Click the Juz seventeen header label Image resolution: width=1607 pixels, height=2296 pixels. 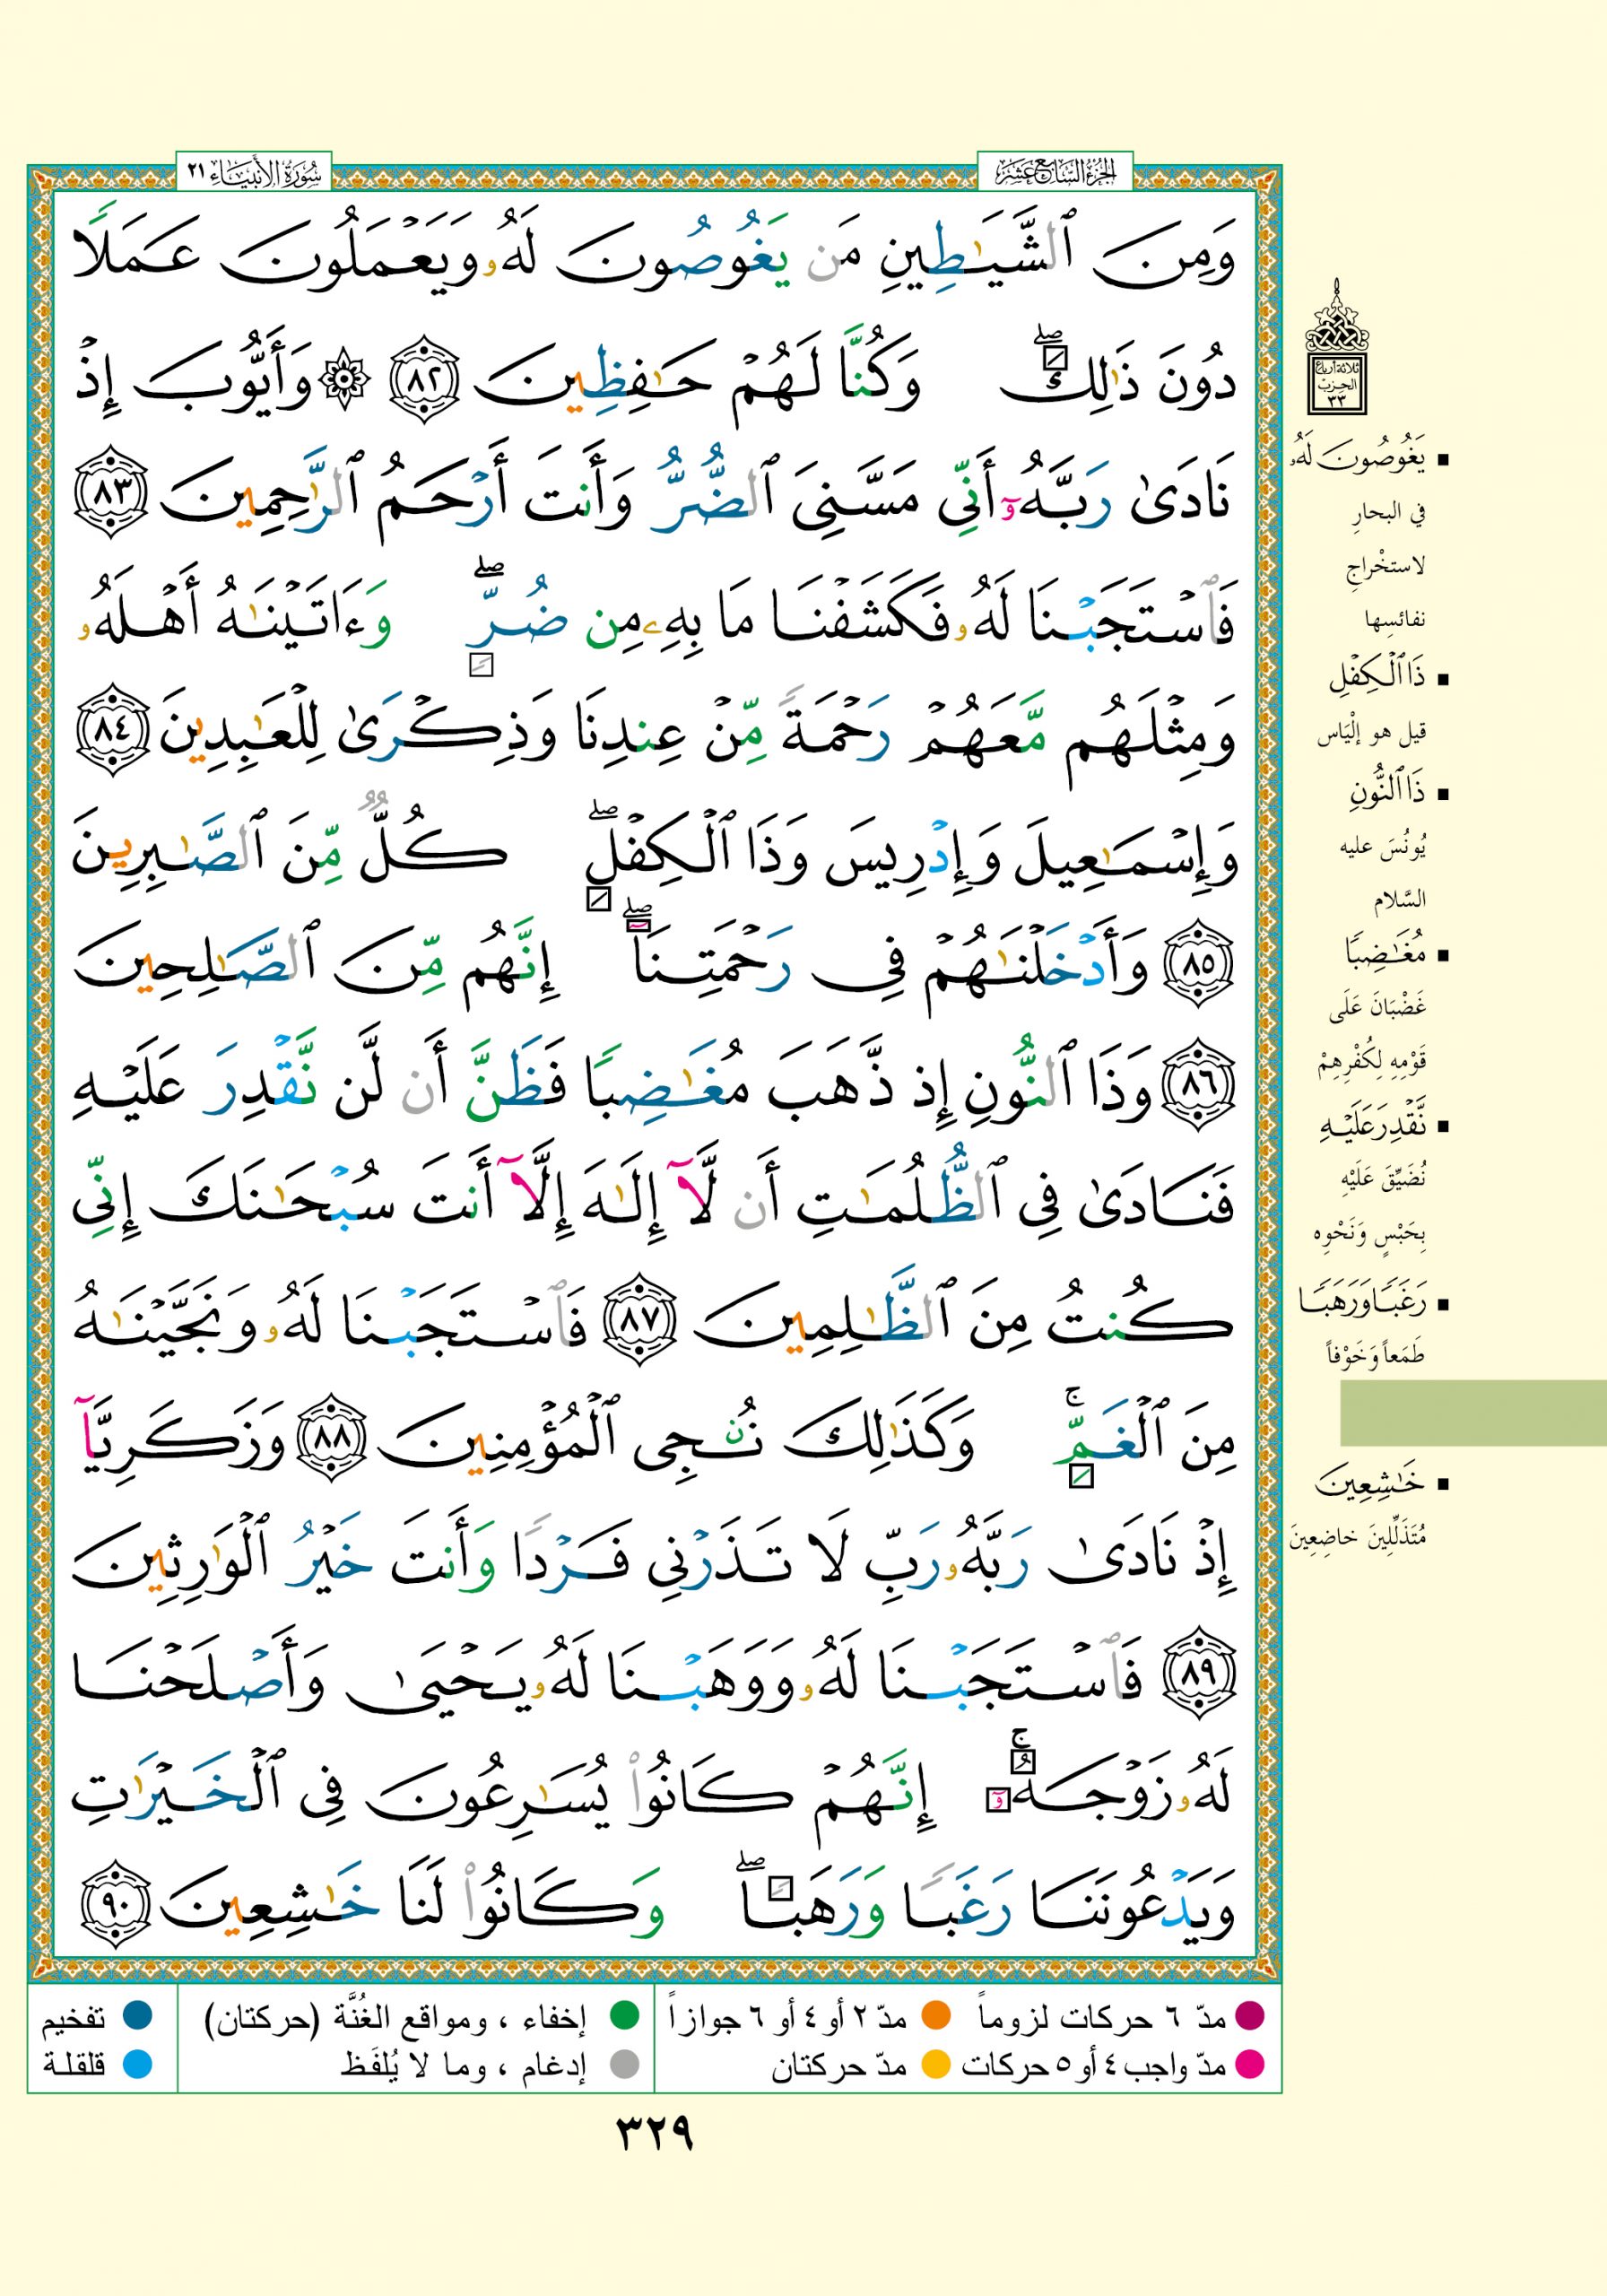point(1054,173)
